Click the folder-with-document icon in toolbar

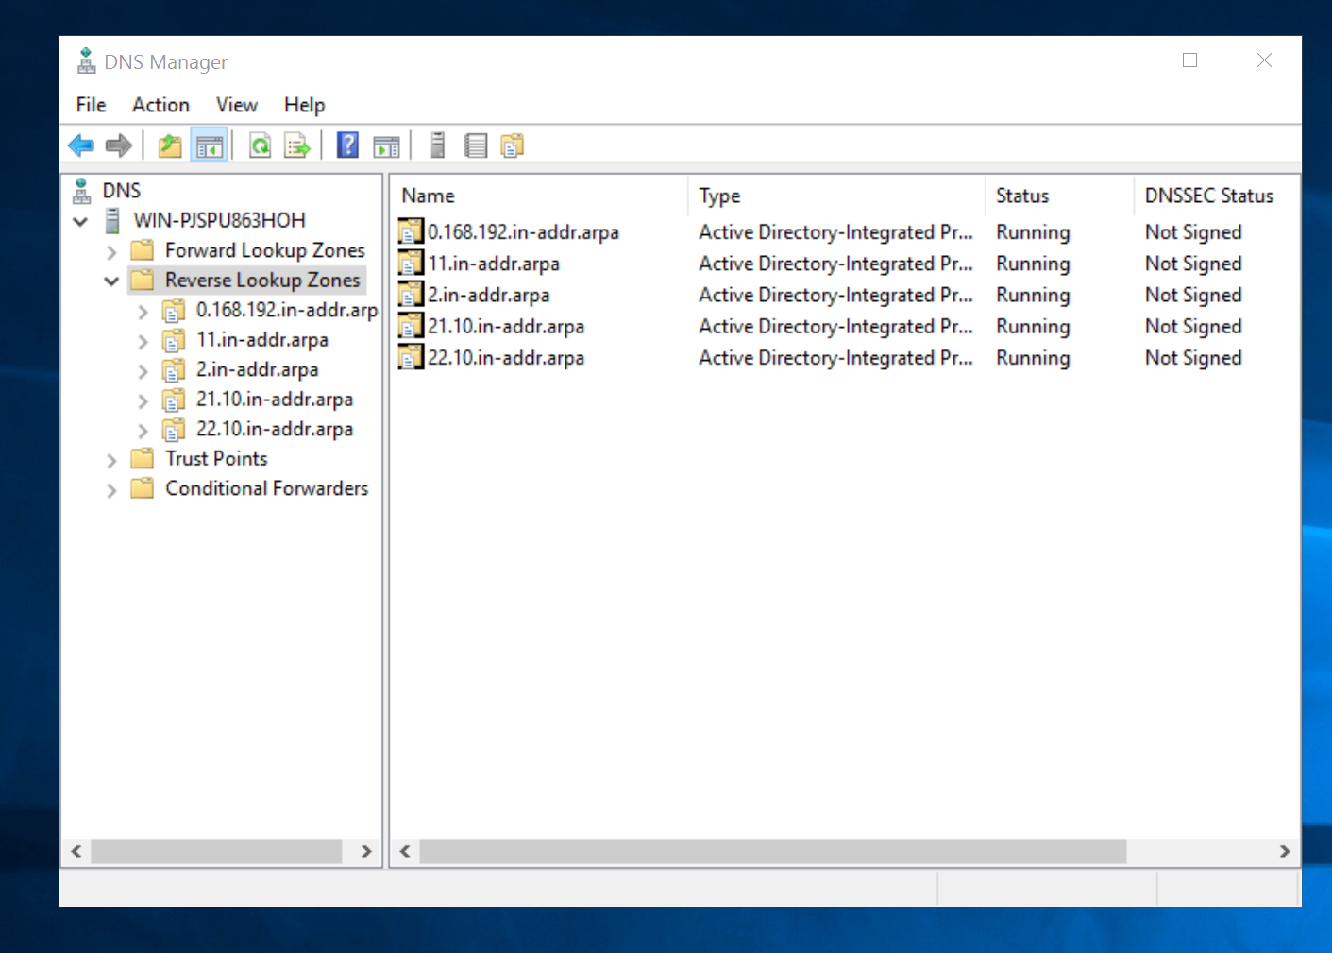click(x=513, y=145)
